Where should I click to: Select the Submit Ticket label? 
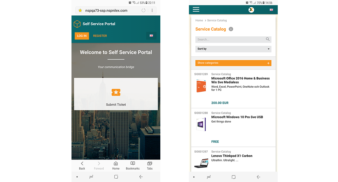116,105
